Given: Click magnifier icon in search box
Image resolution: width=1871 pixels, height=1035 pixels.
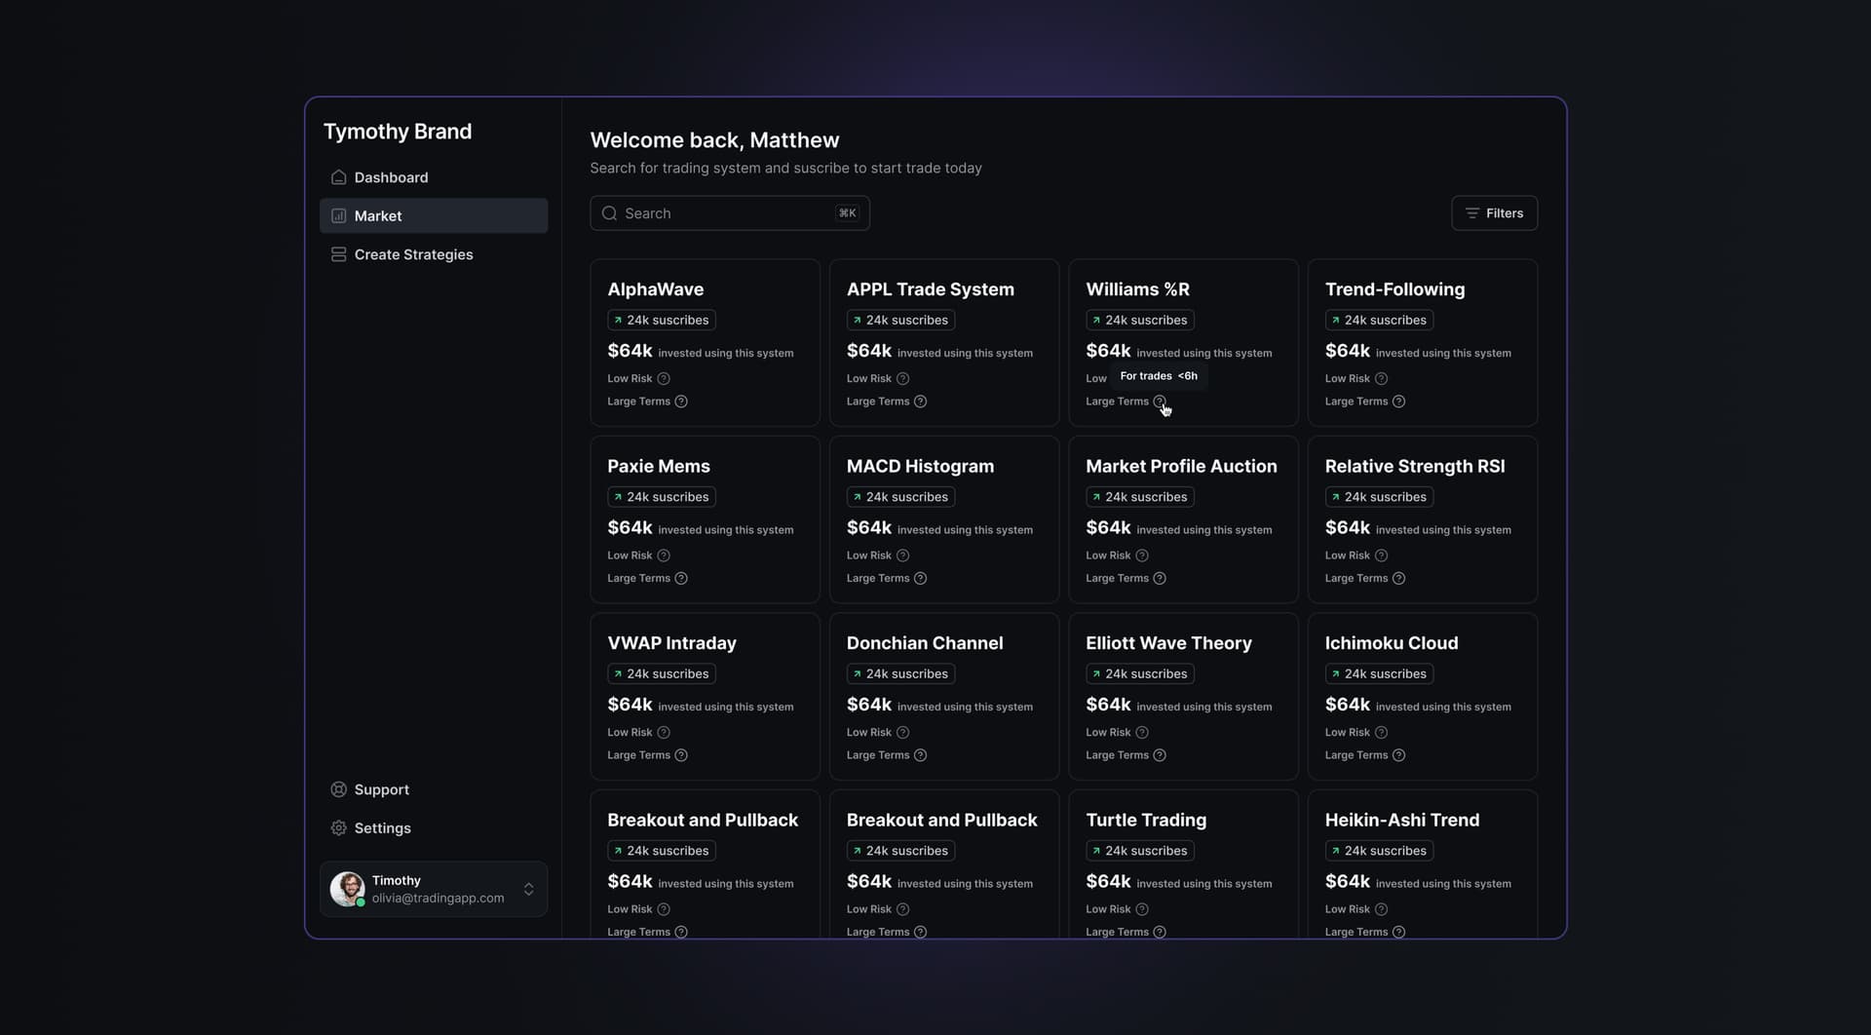Looking at the screenshot, I should point(609,213).
